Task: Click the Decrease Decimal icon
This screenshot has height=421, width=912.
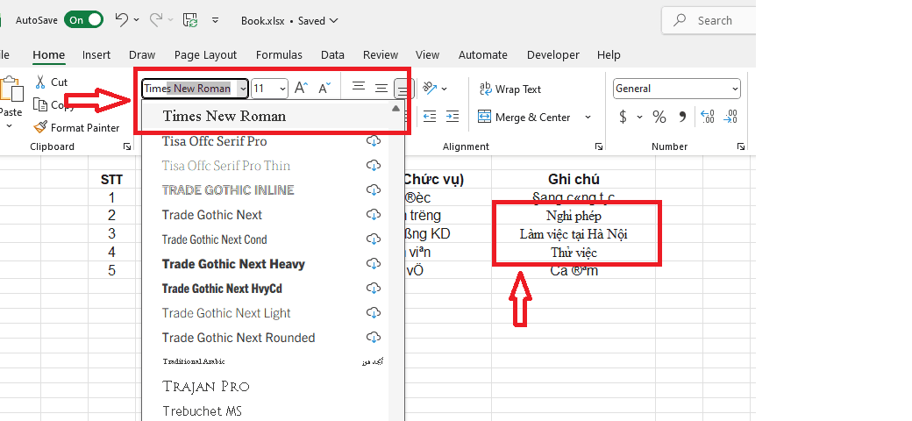Action: coord(730,117)
